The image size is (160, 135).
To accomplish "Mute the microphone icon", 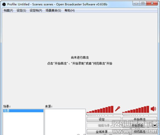I will (x=118, y=109).
